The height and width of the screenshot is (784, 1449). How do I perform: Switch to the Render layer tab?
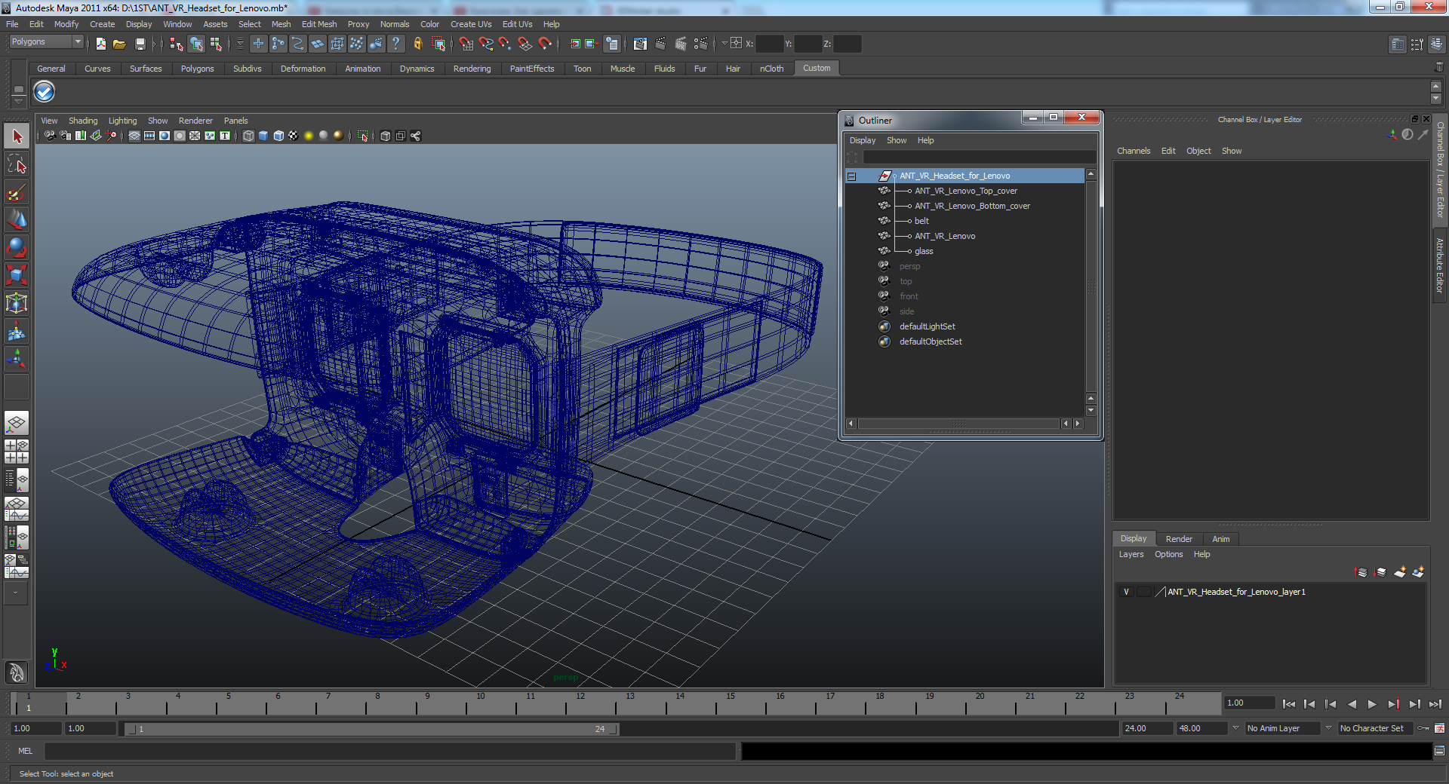(x=1179, y=539)
